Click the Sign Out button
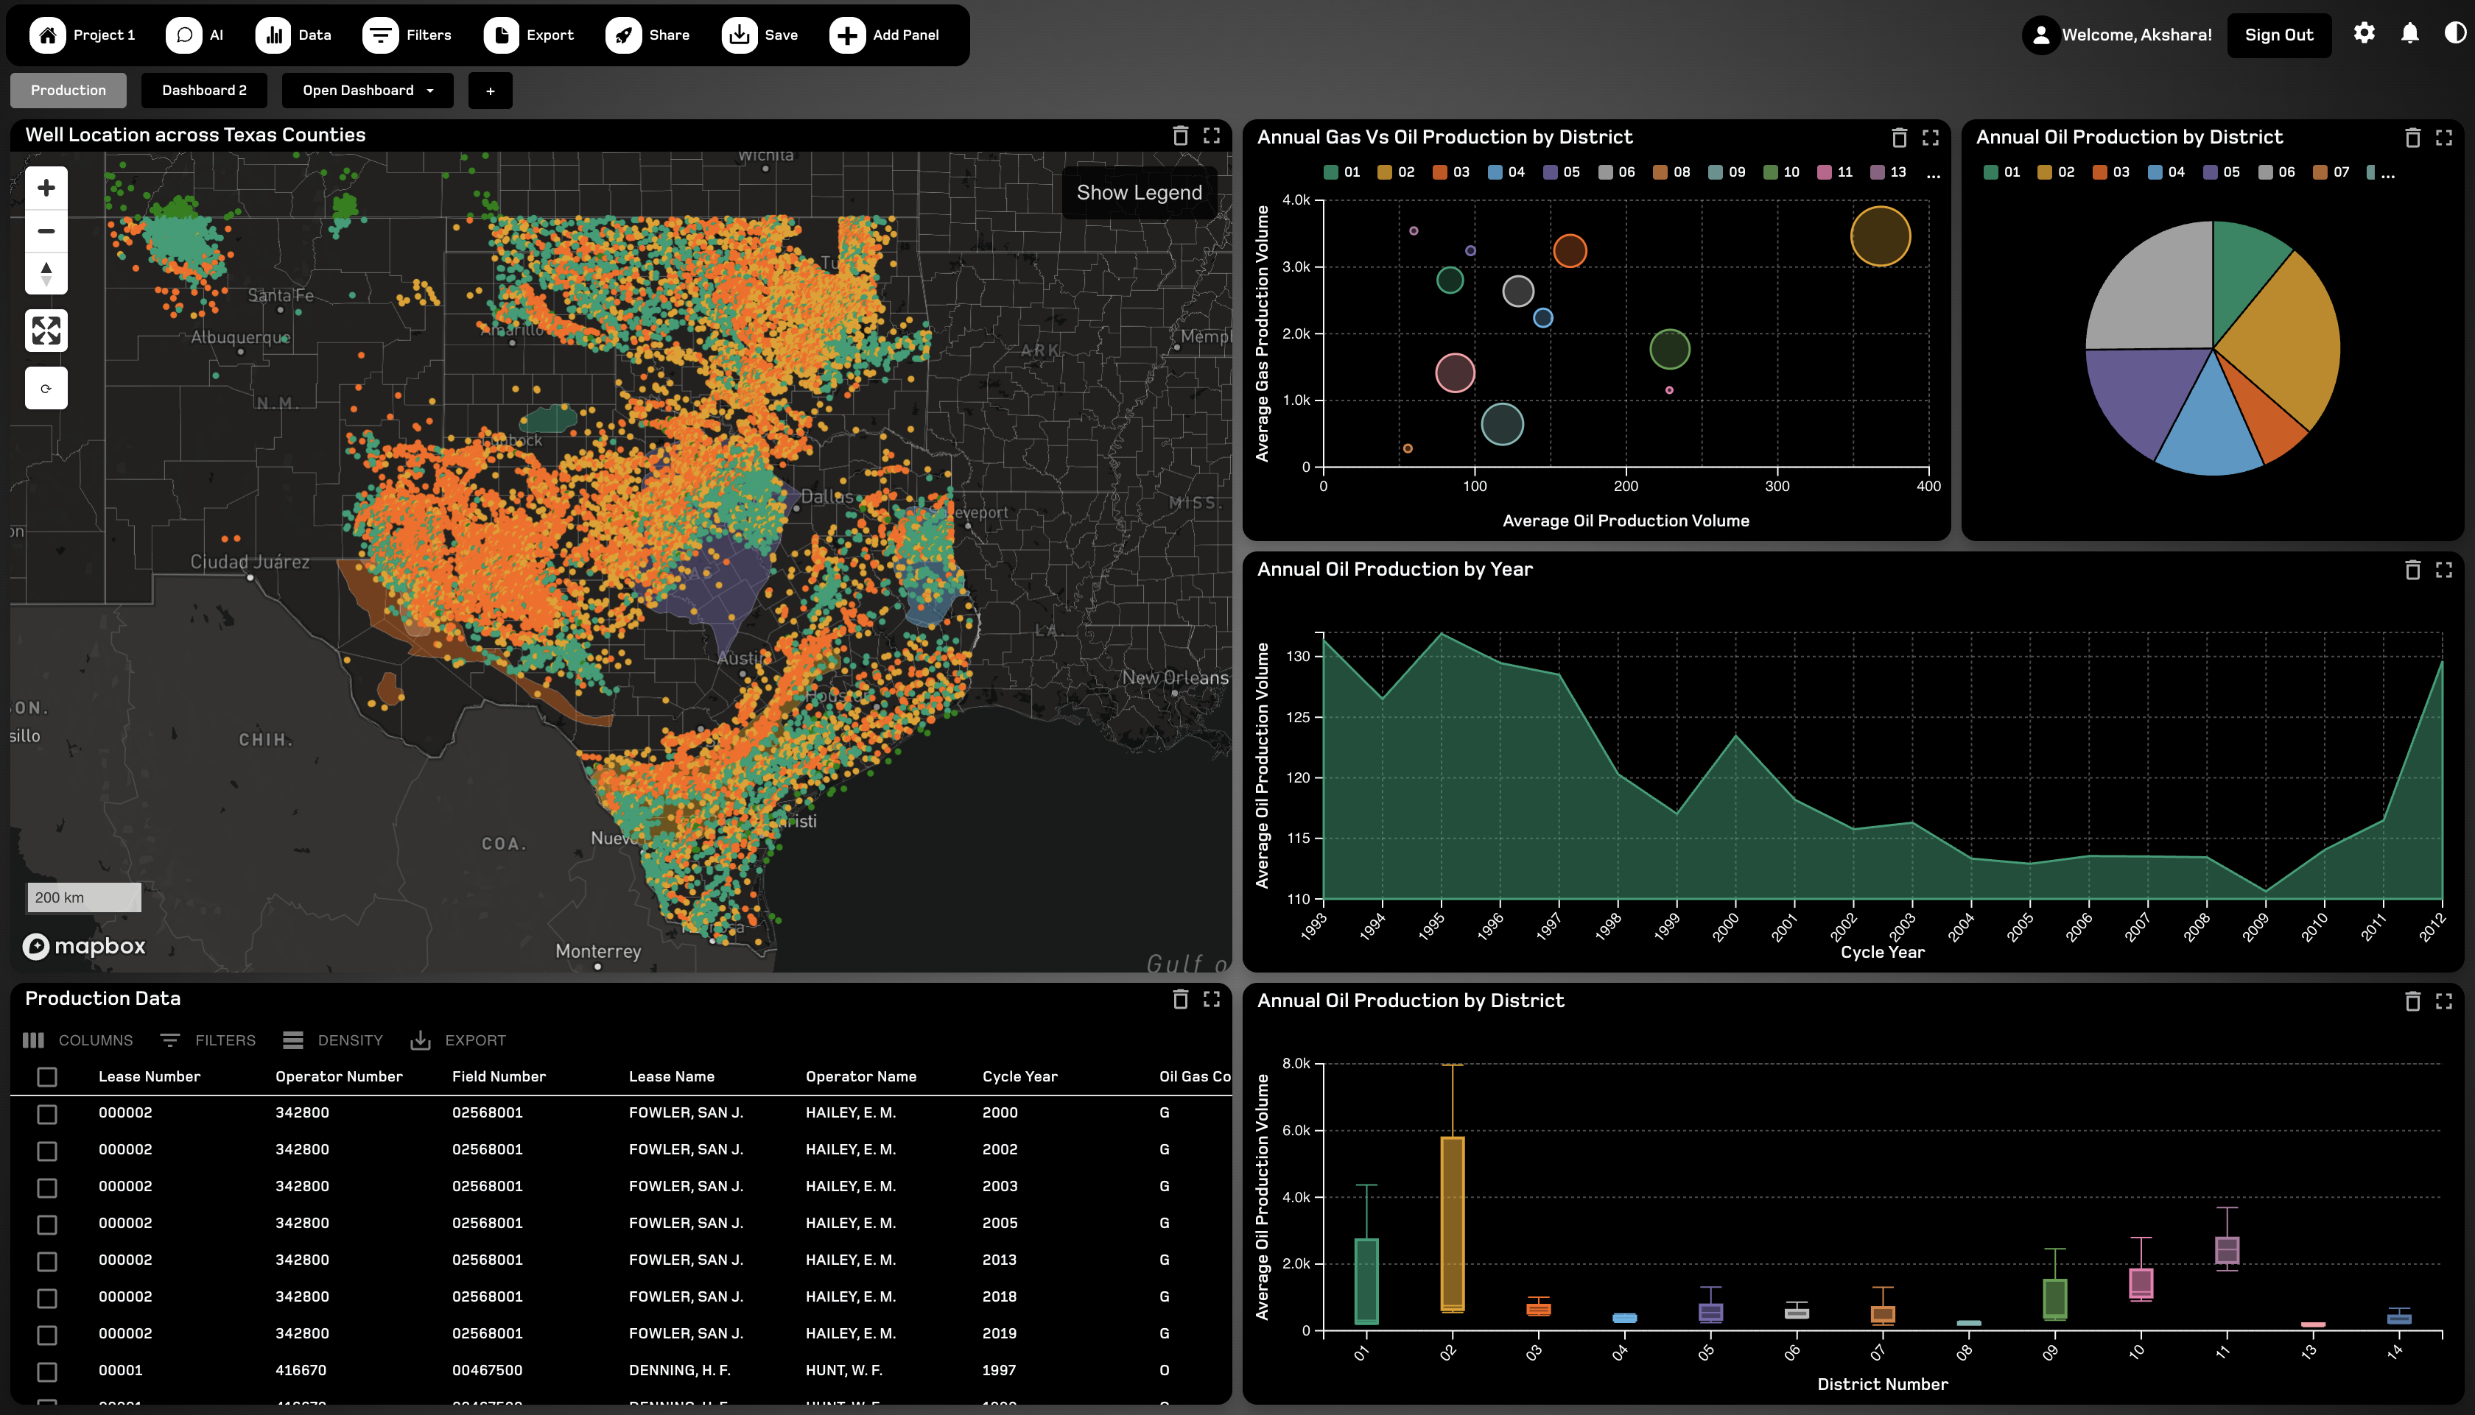This screenshot has width=2475, height=1415. [x=2278, y=34]
